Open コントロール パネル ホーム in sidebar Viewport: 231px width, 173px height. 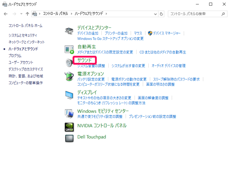click(x=25, y=26)
